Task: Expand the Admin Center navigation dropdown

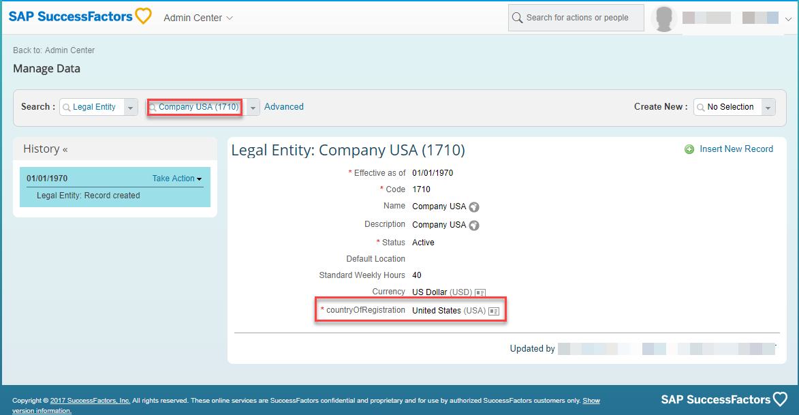Action: click(230, 18)
